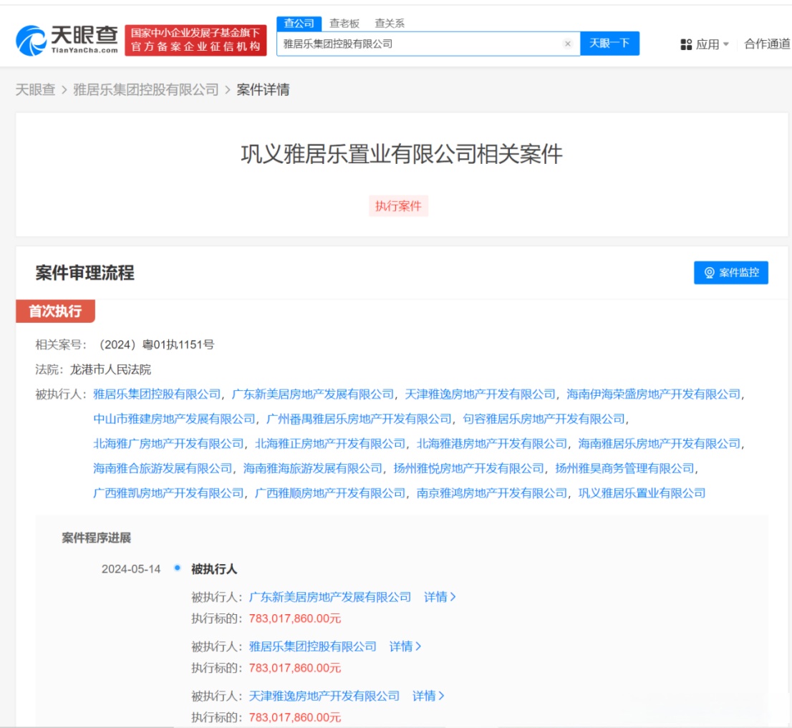The image size is (792, 728).
Task: Open 雅居乐集团控股有限公司 breadcrumb link
Action: pyautogui.click(x=146, y=90)
